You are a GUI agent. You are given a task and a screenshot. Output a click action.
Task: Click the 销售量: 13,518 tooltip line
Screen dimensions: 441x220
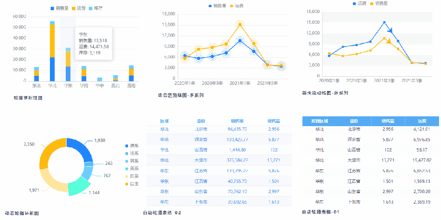point(93,41)
